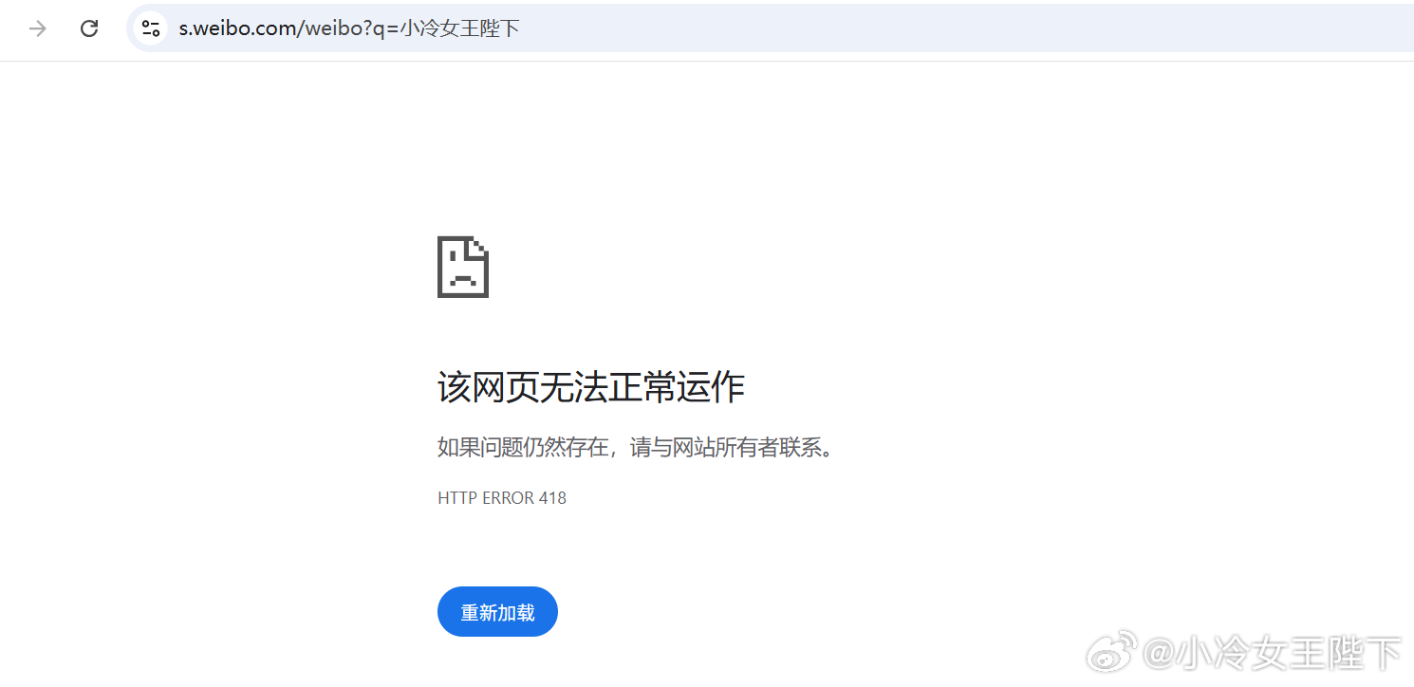Viewport: 1414px width, 687px height.
Task: Select text 如果问题仍然存在，请与网站所有者联系。
Action: pyautogui.click(x=638, y=447)
